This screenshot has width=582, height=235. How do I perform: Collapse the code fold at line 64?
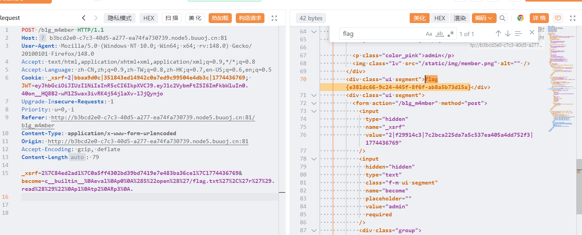click(314, 31)
